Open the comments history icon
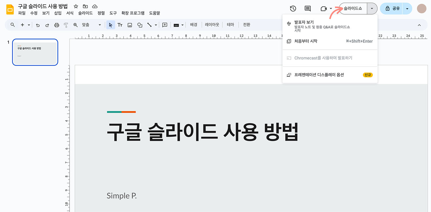Image resolution: width=431 pixels, height=212 pixels. 307,9
